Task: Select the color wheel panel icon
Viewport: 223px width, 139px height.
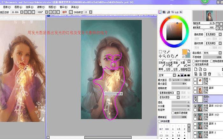Action: tap(160, 12)
